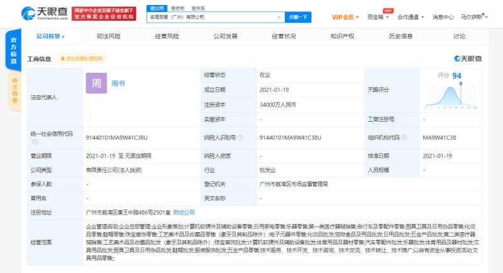Viewport: 503px width, 273px height.
Task: Click the orange badge beside 工商信息
Action: [81, 59]
